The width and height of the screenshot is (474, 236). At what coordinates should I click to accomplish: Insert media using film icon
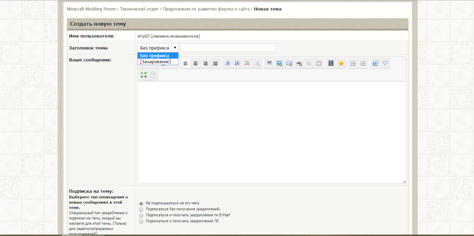[331, 64]
